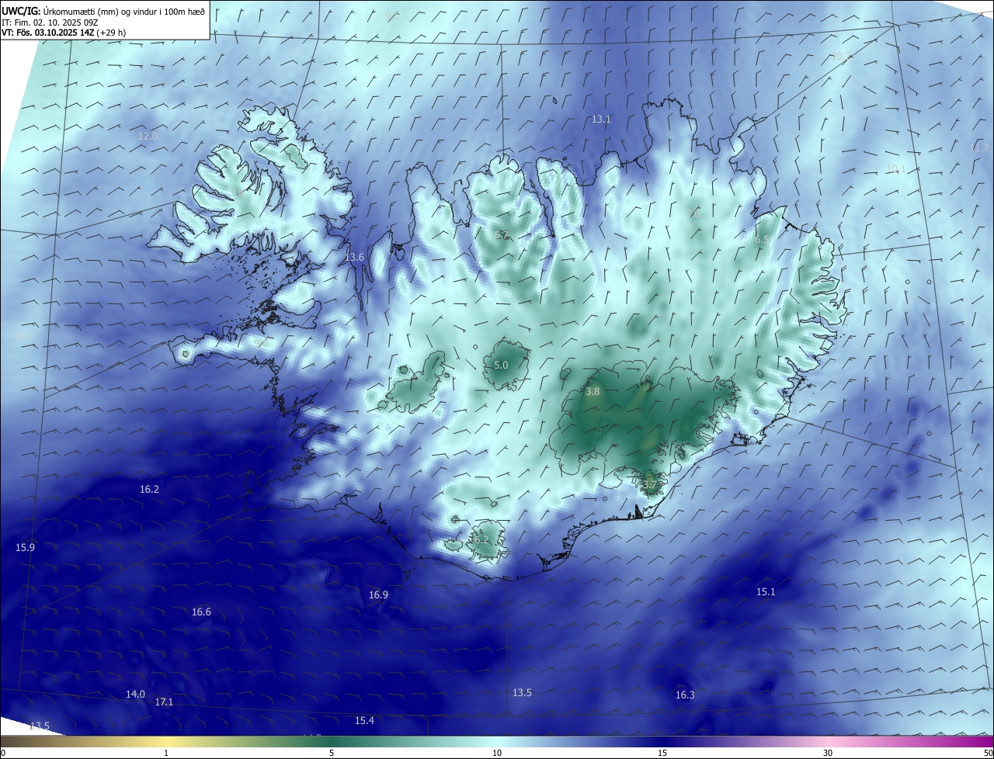994x759 pixels.
Task: Click the 16.2 value label west of Iceland
Action: click(x=149, y=490)
